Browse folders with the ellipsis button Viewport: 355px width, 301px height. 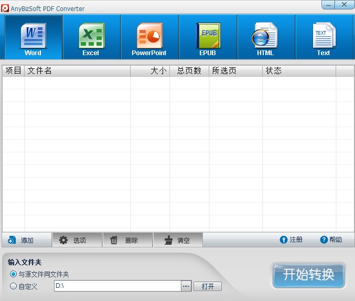click(x=186, y=286)
